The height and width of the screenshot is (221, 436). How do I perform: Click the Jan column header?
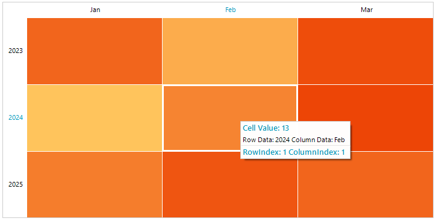(95, 10)
